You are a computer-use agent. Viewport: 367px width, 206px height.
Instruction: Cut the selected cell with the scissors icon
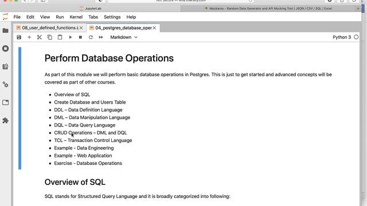(40, 37)
